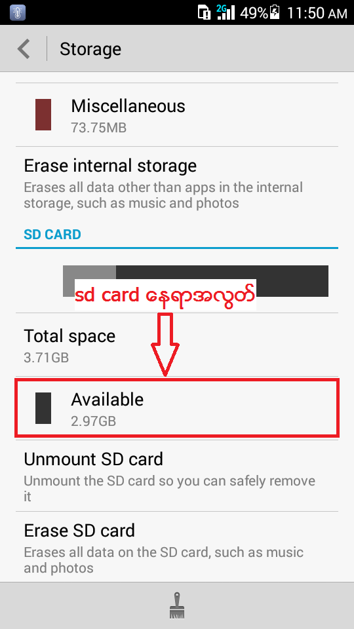Tap the thermometer app icon in status bar
The image size is (354, 629).
coord(17,13)
